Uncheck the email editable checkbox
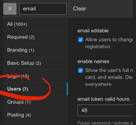 point(80,40)
